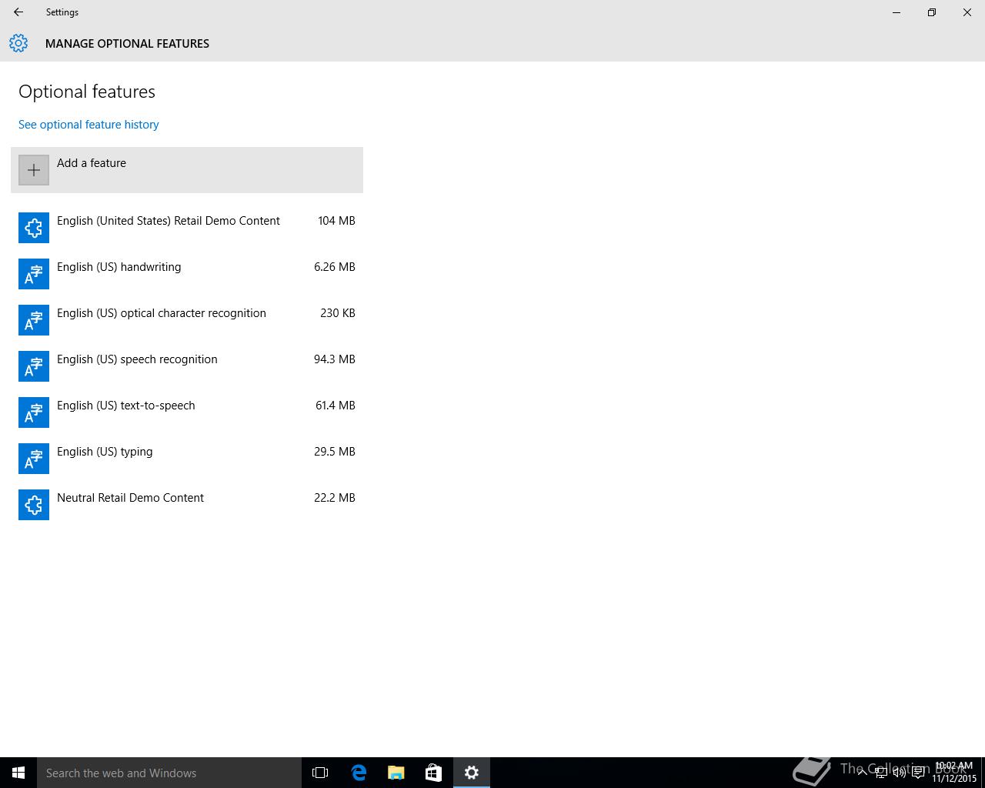985x788 pixels.
Task: Select the English (US) typing language icon
Action: point(34,459)
